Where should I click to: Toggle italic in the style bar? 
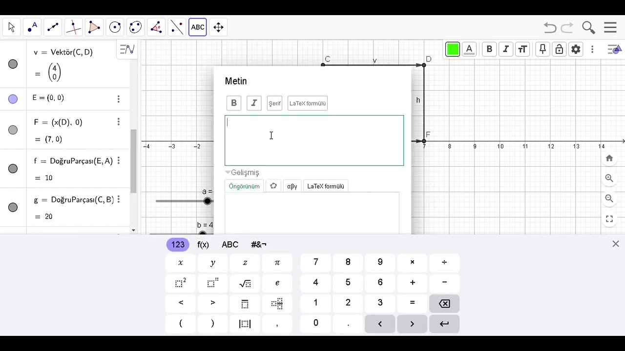click(x=506, y=49)
